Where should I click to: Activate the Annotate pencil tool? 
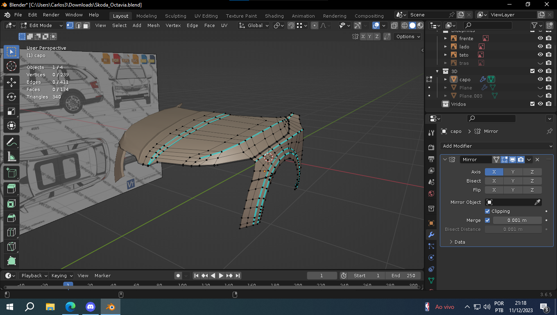pyautogui.click(x=11, y=142)
